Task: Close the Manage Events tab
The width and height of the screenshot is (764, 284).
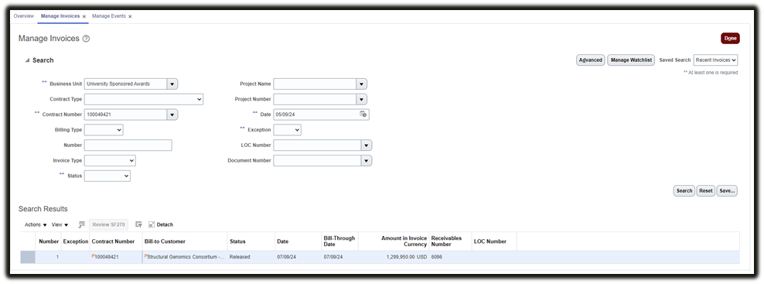Action: 130,16
